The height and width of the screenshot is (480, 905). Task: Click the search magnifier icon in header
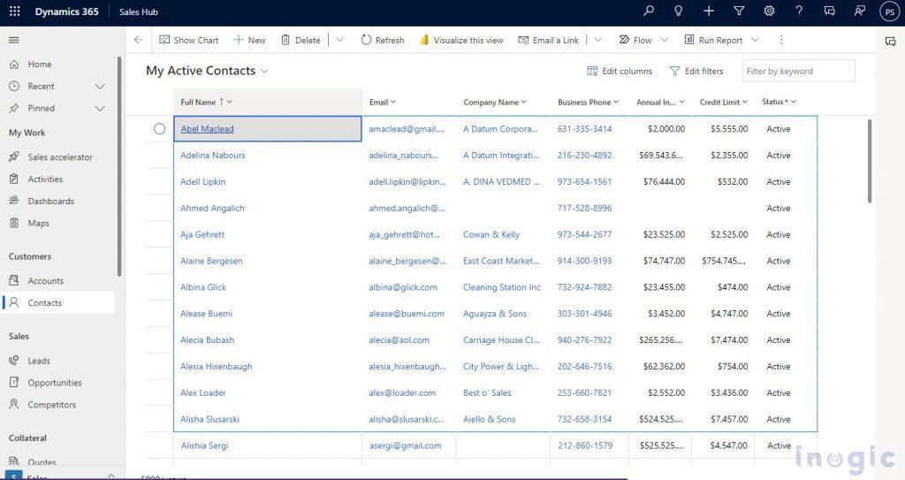click(649, 11)
